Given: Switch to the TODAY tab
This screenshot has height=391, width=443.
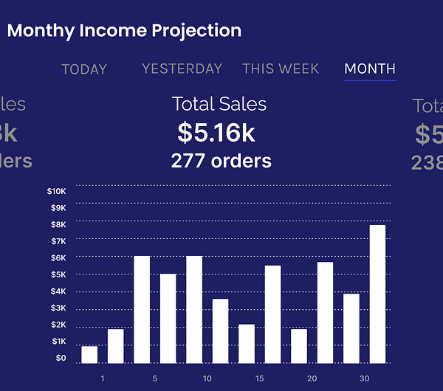Looking at the screenshot, I should 84,69.
